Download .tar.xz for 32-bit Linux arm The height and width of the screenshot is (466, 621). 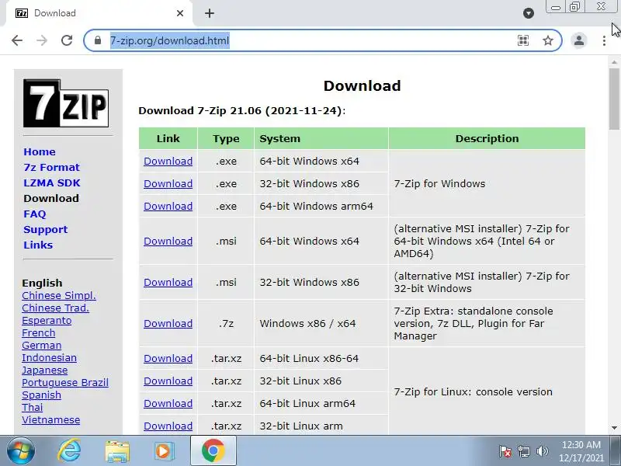(x=168, y=426)
